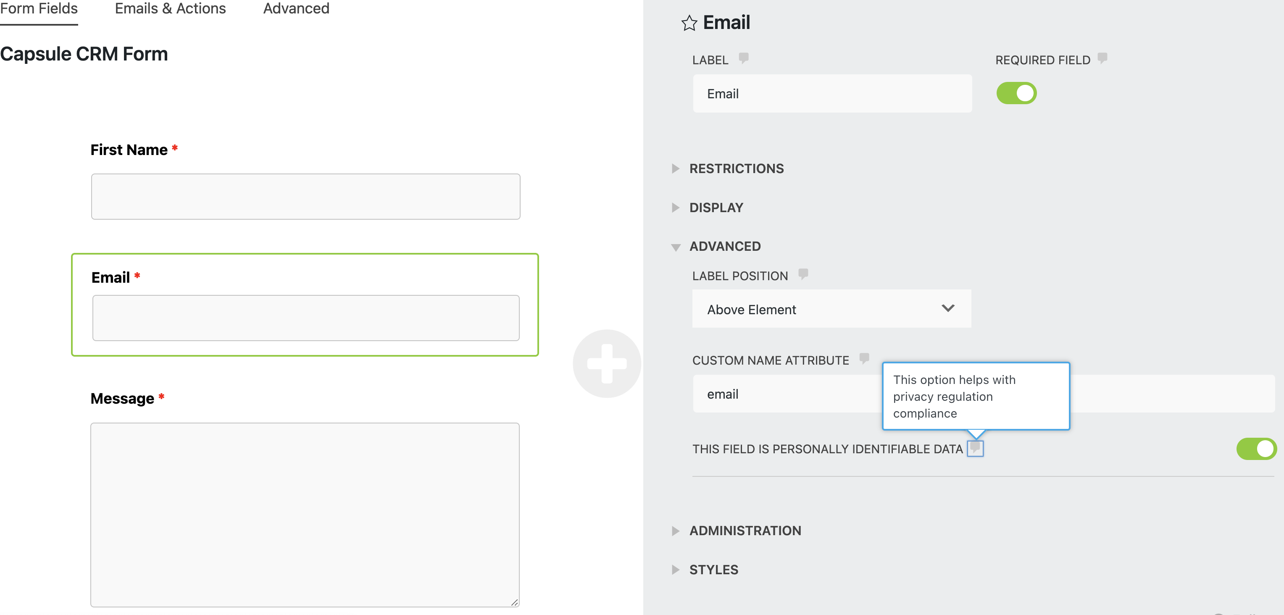Click the tooltip beside CUSTOM NAME ATTRIBUTE
The width and height of the screenshot is (1284, 615).
864,359
